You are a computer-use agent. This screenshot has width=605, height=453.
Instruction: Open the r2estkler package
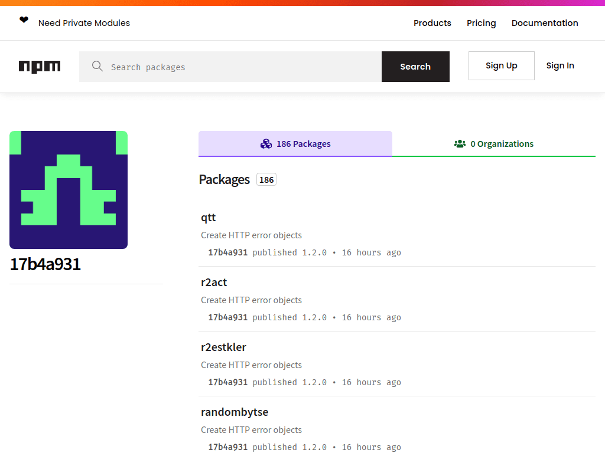click(x=223, y=347)
